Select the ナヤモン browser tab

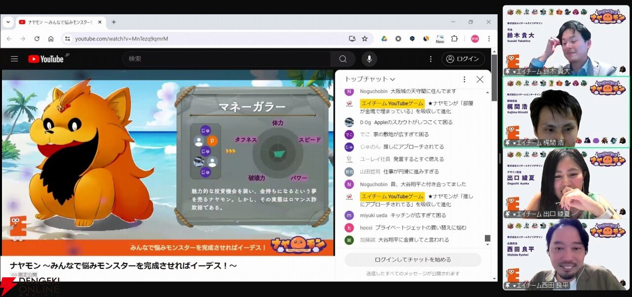[x=60, y=22]
